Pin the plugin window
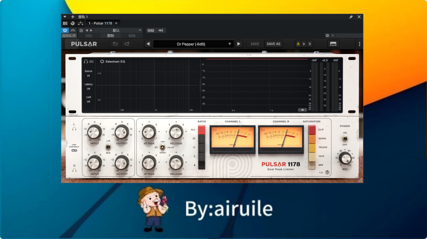Screen dimensions: 427x239 351,17
